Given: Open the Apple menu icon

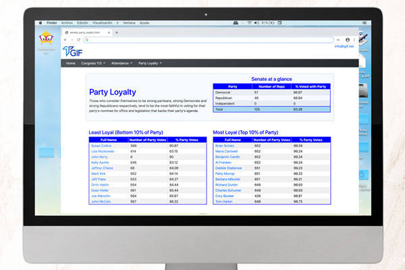Looking at the screenshot, I should [x=40, y=22].
